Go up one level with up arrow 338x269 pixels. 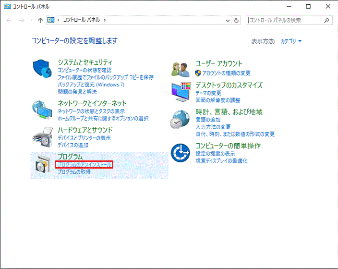click(x=40, y=20)
